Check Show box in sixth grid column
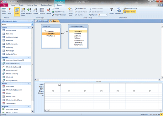This screenshot has height=116, width=163. (x=134, y=91)
